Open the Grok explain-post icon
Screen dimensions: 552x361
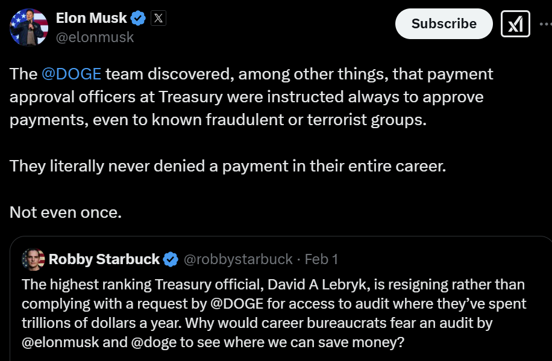515,24
